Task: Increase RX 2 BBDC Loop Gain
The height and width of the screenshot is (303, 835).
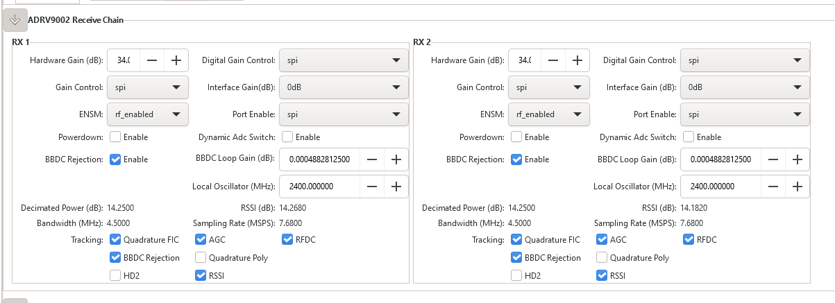Action: [798, 159]
